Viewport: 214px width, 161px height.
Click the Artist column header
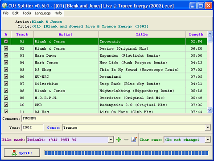(66, 34)
